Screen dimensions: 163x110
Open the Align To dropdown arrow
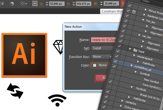tap(26, 4)
